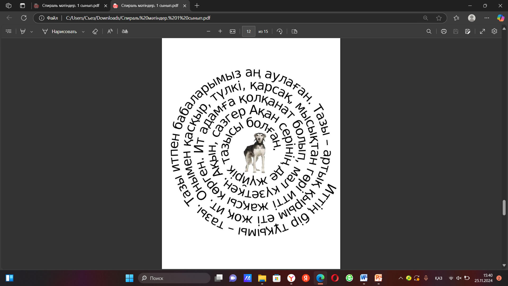Rotate the PDF page

[x=279, y=31]
